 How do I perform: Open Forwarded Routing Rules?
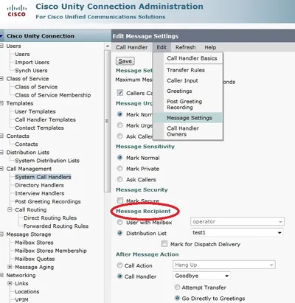56,226
